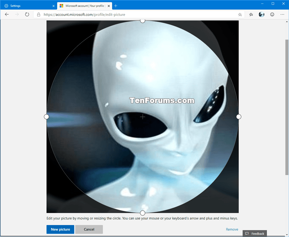Close the Settings tab
This screenshot has width=289, height=237.
(54, 6)
